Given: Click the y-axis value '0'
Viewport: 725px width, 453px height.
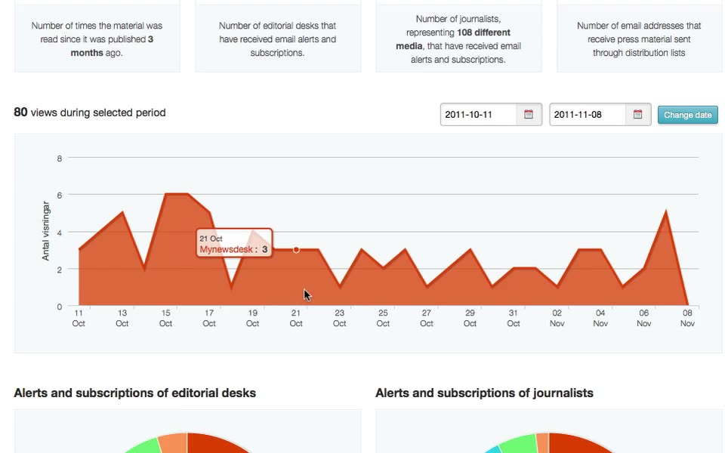Looking at the screenshot, I should [x=59, y=307].
